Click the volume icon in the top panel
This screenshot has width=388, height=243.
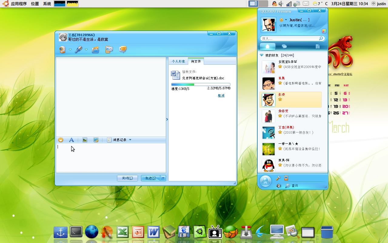281,4
